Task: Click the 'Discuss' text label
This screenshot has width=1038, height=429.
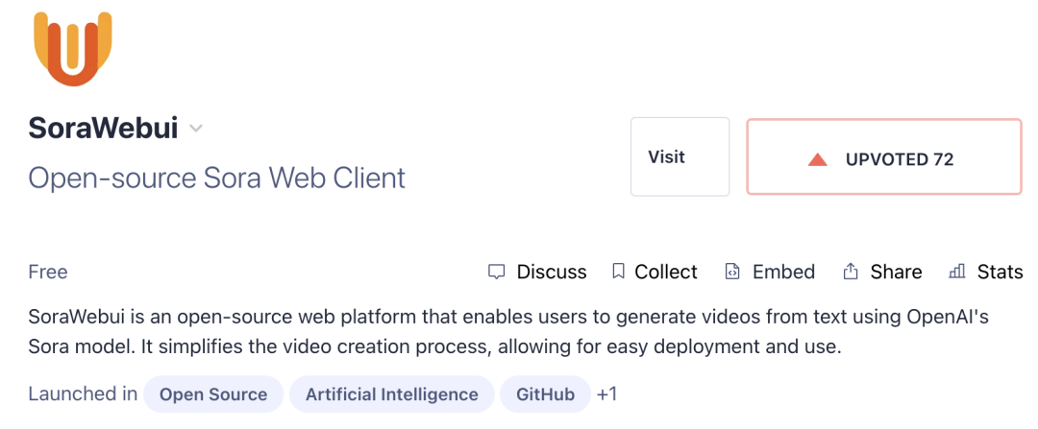Action: pyautogui.click(x=552, y=272)
